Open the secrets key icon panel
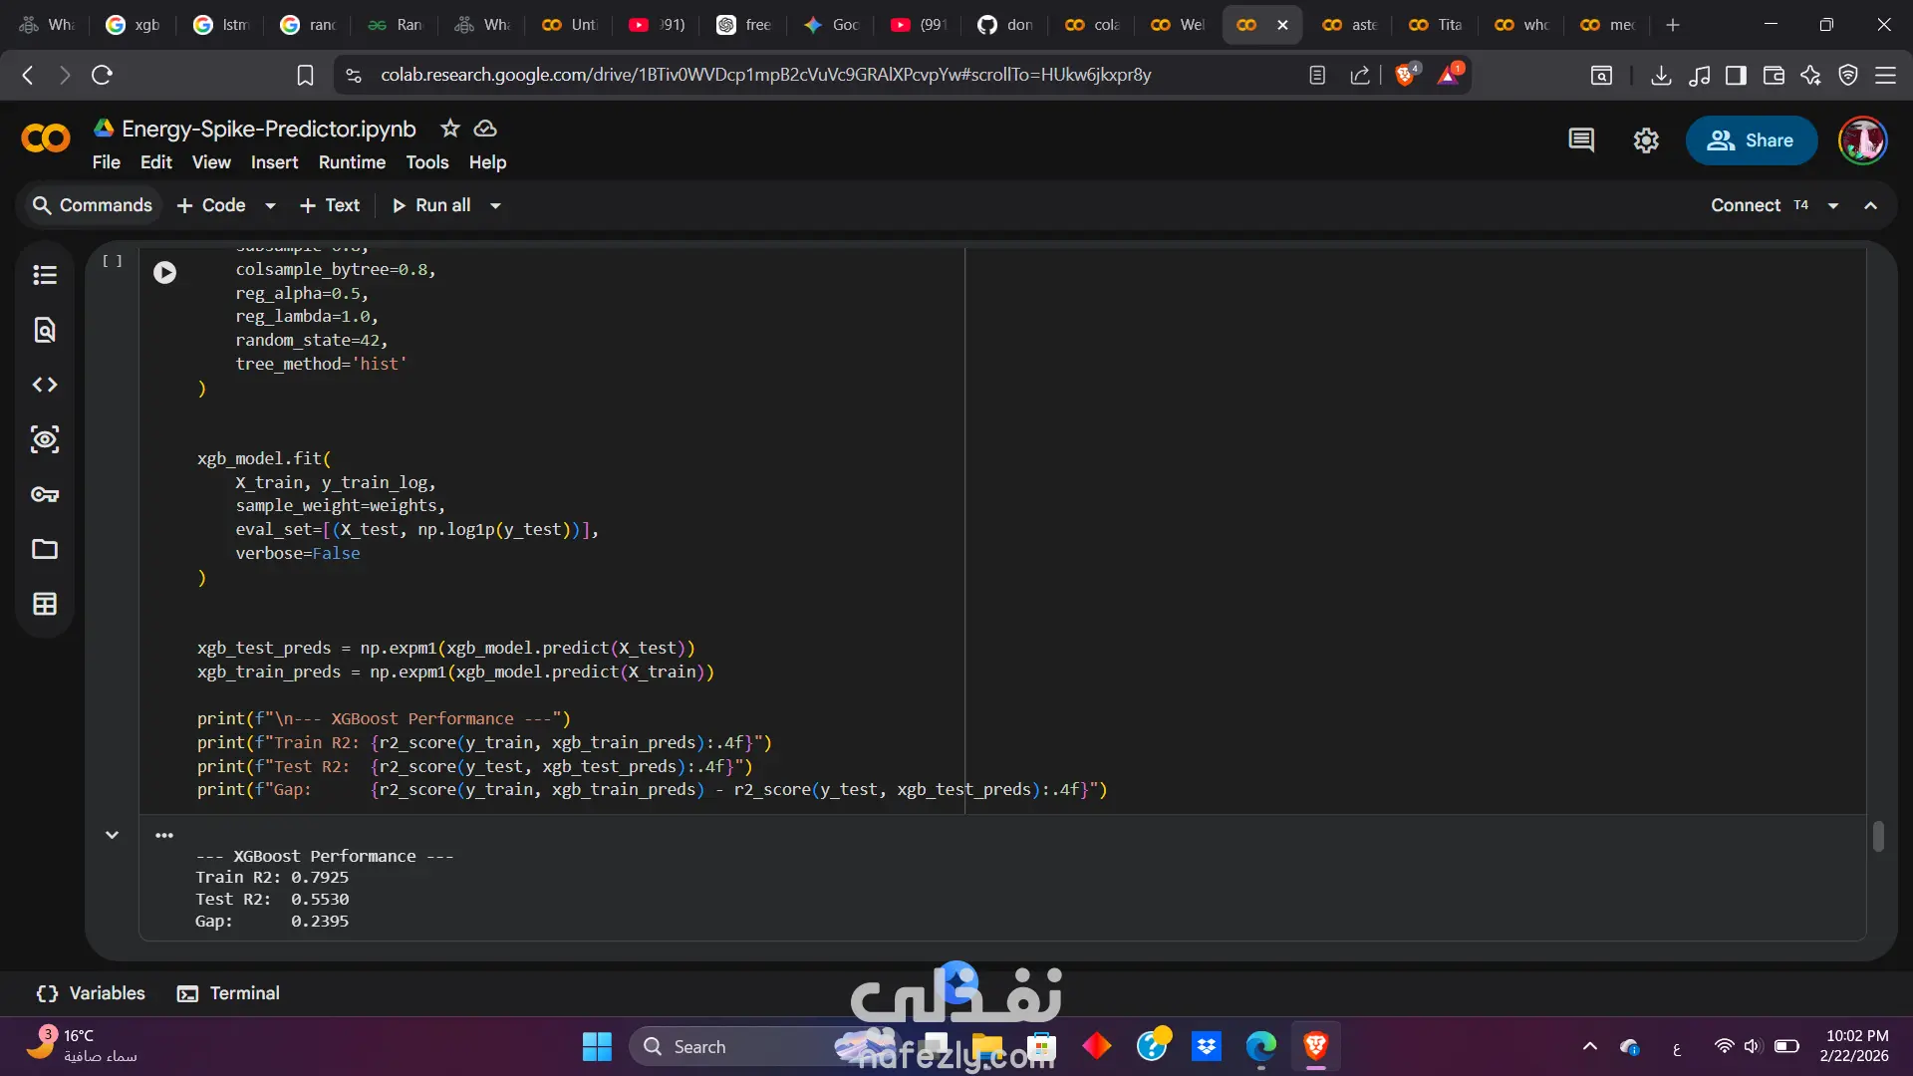 [x=45, y=494]
